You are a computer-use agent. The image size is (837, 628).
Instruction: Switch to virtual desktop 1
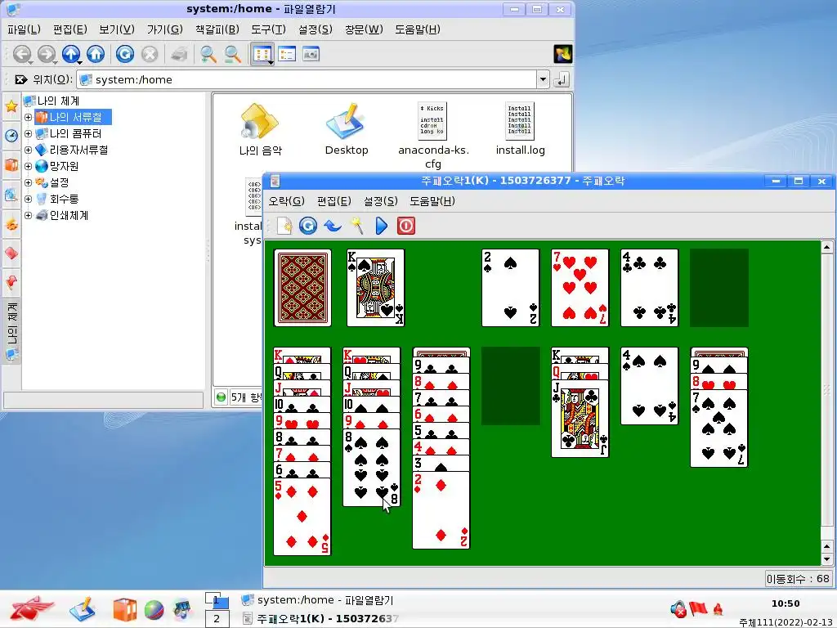[217, 601]
